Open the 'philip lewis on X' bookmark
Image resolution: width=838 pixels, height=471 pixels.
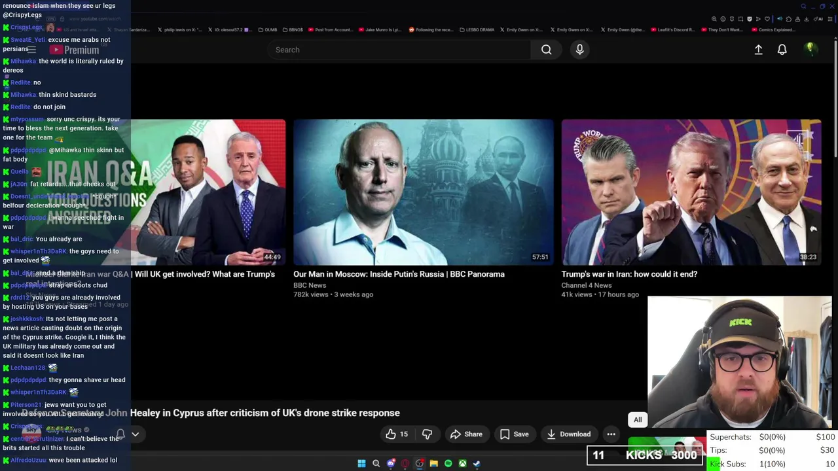pyautogui.click(x=179, y=29)
